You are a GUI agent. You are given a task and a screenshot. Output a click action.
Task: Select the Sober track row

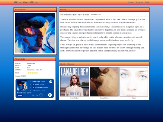(x=39, y=85)
